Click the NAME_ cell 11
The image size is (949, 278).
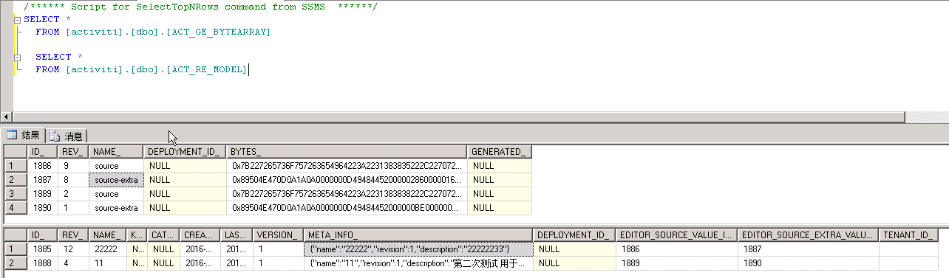(108, 263)
